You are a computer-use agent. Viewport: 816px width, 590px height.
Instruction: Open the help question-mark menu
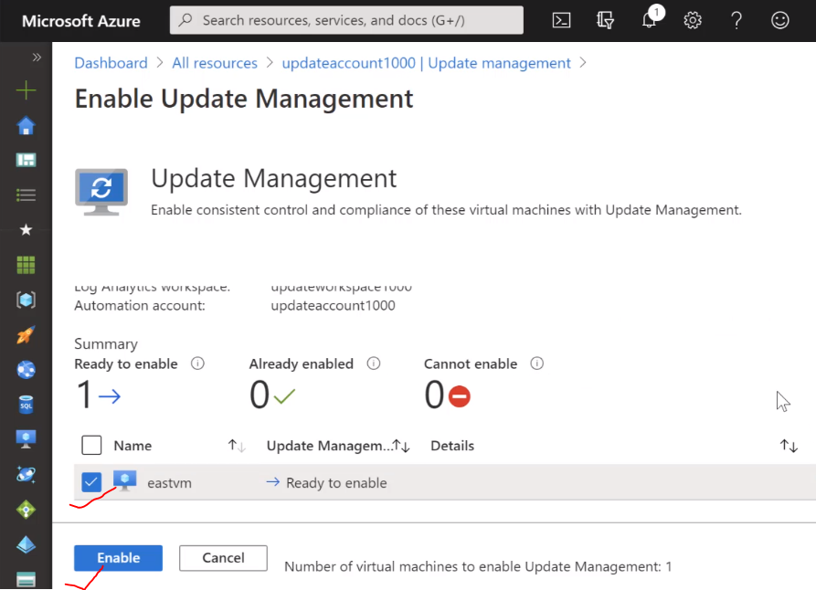[x=736, y=19]
